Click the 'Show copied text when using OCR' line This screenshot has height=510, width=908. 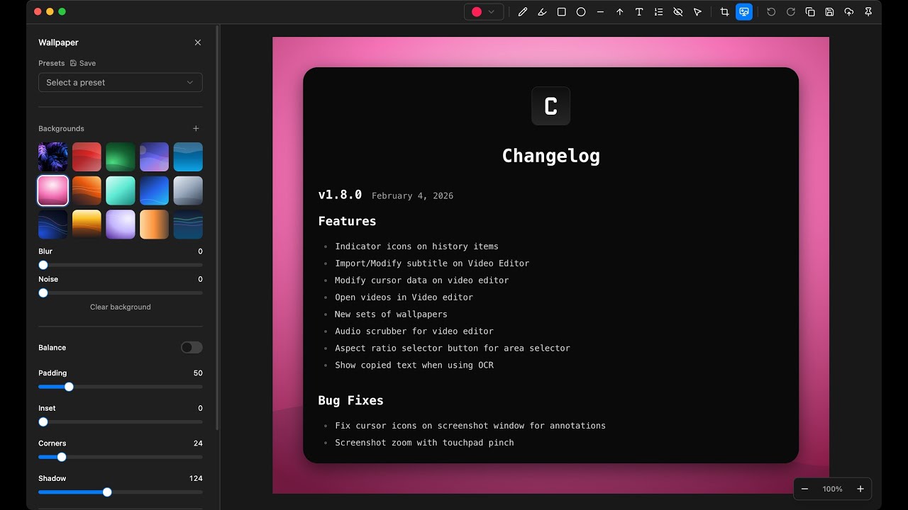414,365
